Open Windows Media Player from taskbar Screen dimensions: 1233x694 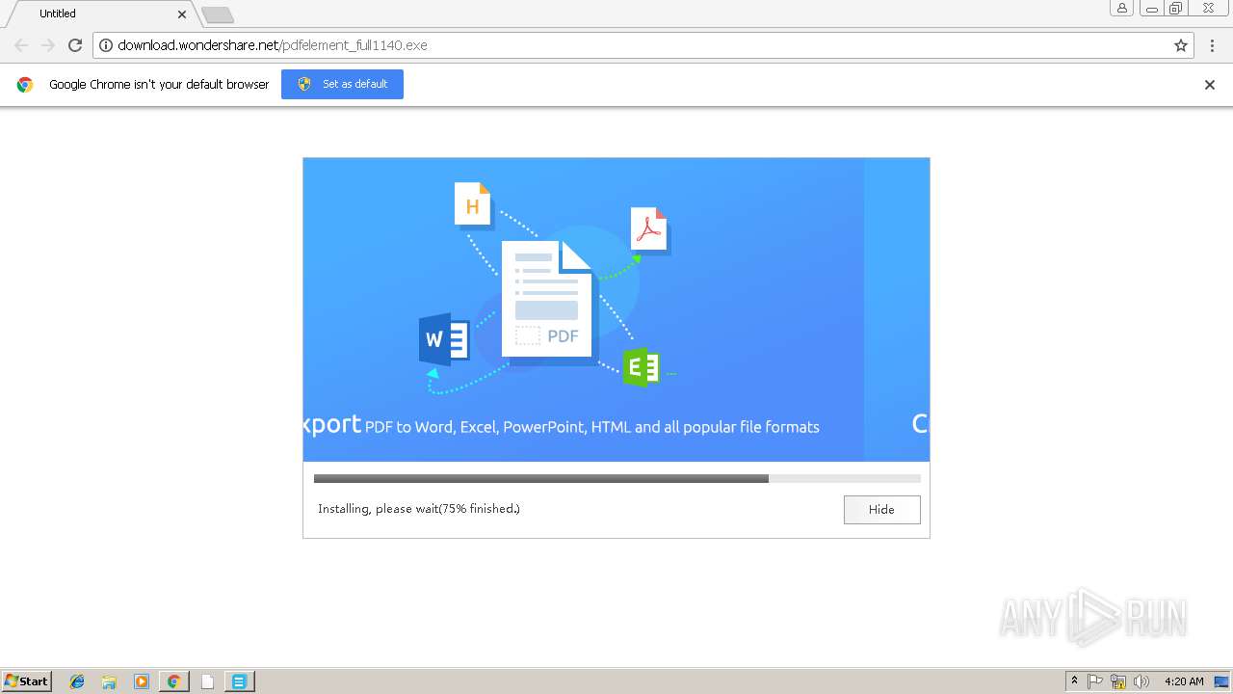tap(142, 681)
